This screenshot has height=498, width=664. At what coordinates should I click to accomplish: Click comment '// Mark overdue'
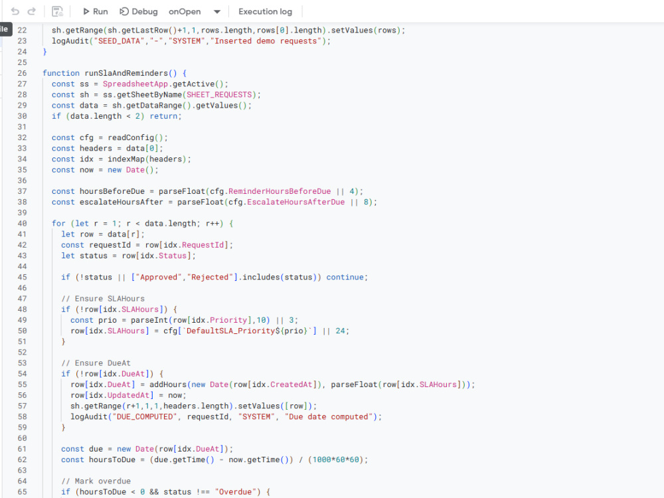tap(96, 481)
